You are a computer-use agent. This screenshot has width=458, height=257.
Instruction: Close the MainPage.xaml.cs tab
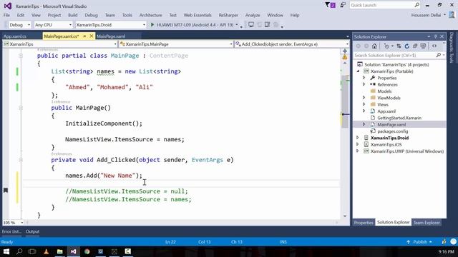(x=91, y=36)
